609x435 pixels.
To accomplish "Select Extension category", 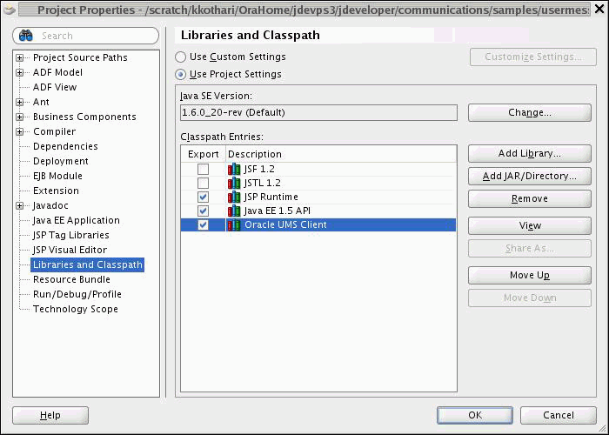I will coord(56,191).
